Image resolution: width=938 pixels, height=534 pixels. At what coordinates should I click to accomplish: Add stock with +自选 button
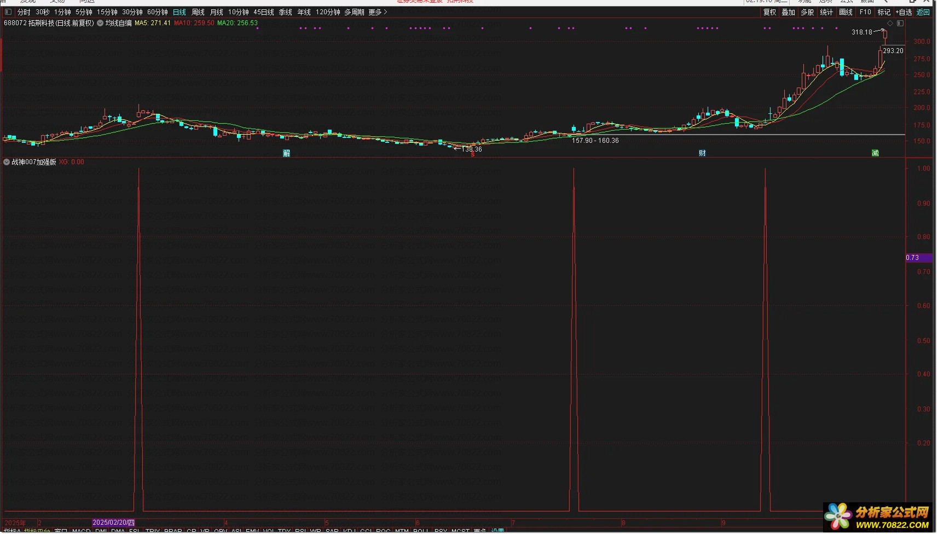pos(904,12)
